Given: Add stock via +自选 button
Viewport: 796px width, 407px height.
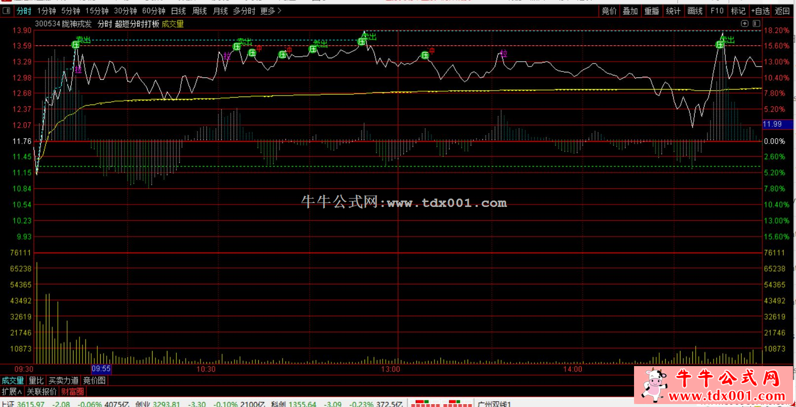Looking at the screenshot, I should [760, 11].
